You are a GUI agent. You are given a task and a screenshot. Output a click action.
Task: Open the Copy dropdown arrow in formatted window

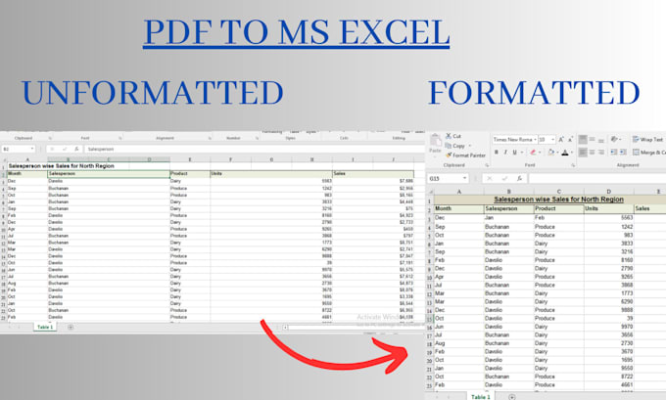pyautogui.click(x=470, y=146)
